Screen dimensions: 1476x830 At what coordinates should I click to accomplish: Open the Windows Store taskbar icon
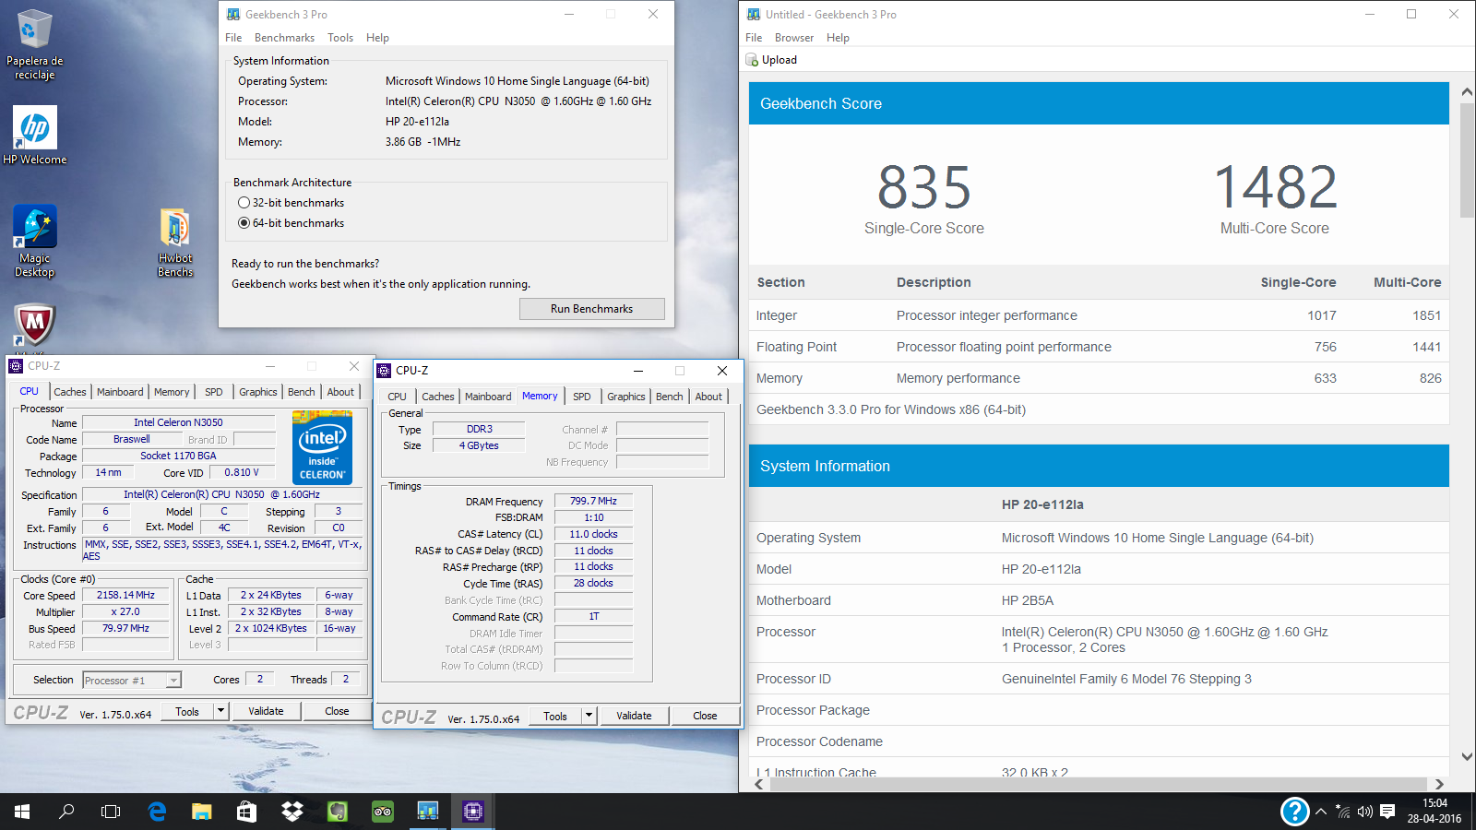pos(246,812)
